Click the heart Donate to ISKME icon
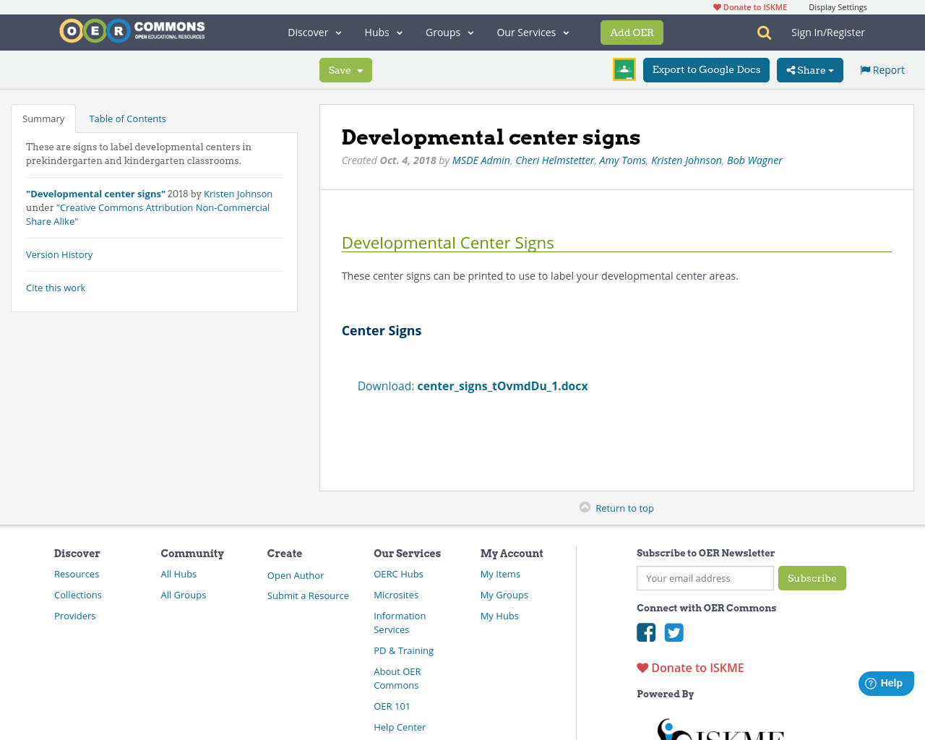925x740 pixels. pos(642,668)
